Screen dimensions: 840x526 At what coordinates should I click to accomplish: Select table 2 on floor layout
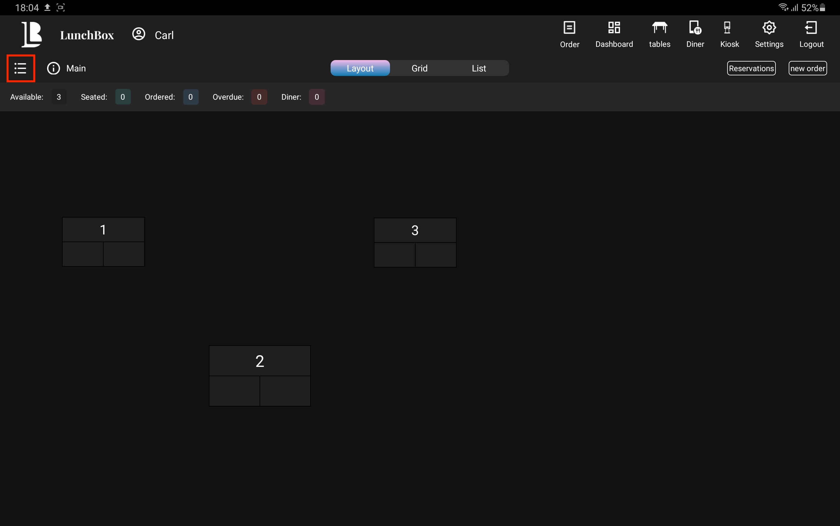pos(259,376)
